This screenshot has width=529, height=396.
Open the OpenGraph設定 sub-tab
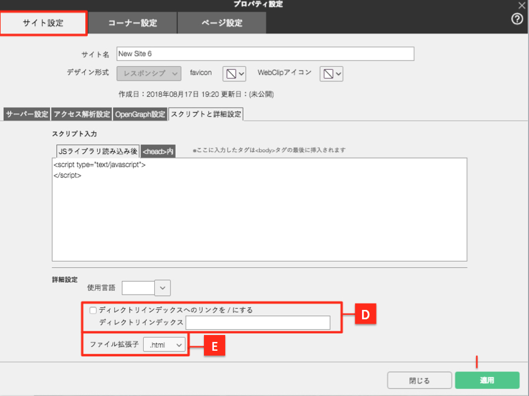click(x=140, y=114)
